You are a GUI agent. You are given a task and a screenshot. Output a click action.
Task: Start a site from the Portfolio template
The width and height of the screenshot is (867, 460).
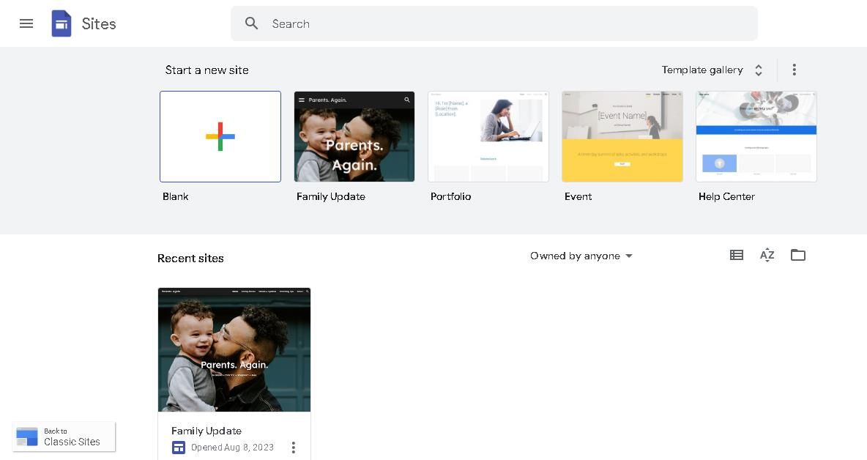(488, 136)
